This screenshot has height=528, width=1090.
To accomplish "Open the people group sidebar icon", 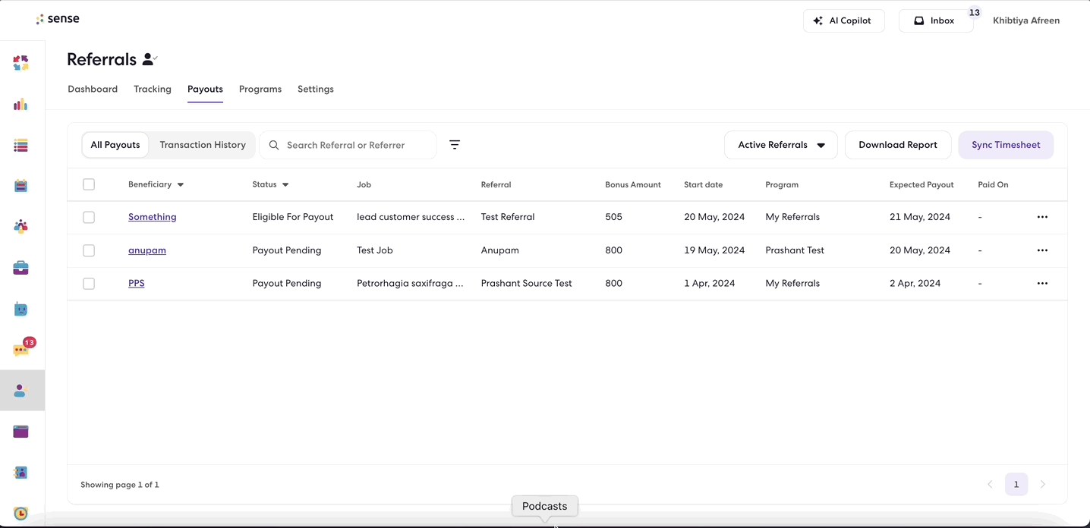I will pos(21,226).
